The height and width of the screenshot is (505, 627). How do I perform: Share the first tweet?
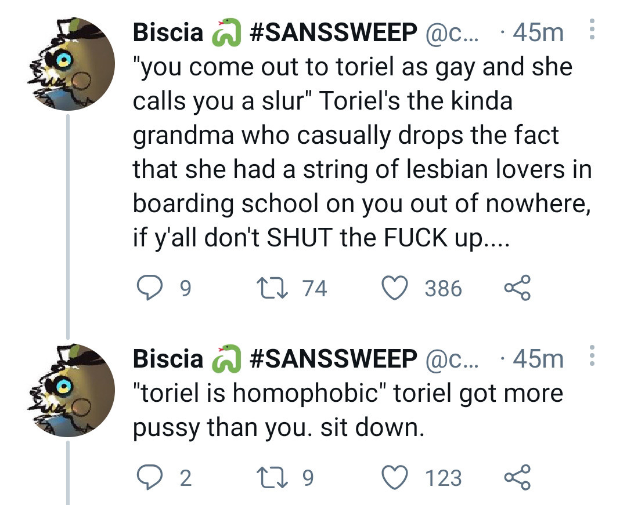coord(517,288)
